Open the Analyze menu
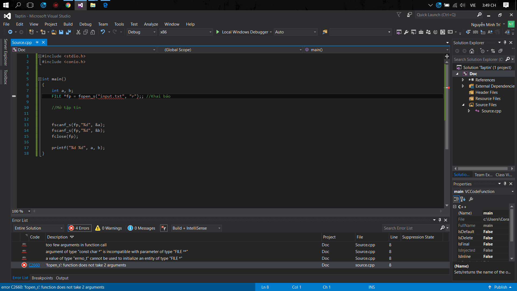The width and height of the screenshot is (517, 291). (151, 24)
